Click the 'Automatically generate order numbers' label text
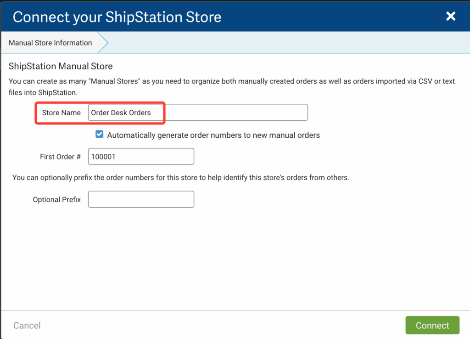This screenshot has width=470, height=339. (213, 135)
